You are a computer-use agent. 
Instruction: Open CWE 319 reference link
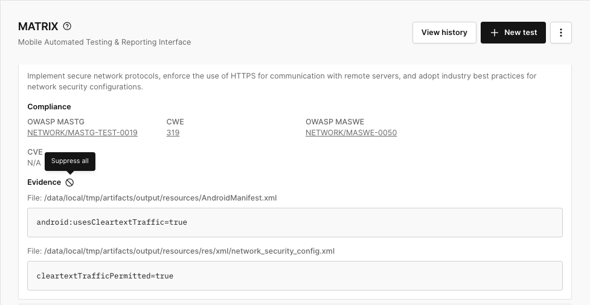pyautogui.click(x=173, y=132)
